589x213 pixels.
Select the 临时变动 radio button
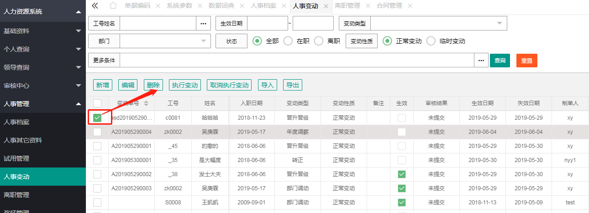431,41
